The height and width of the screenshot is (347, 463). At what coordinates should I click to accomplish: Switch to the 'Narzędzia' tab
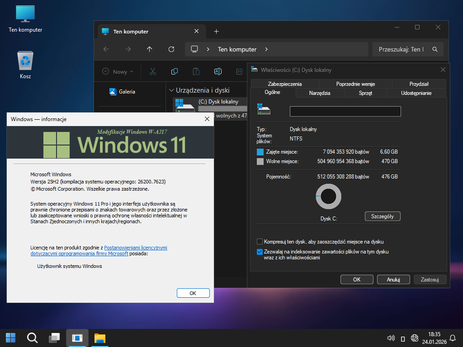point(320,93)
